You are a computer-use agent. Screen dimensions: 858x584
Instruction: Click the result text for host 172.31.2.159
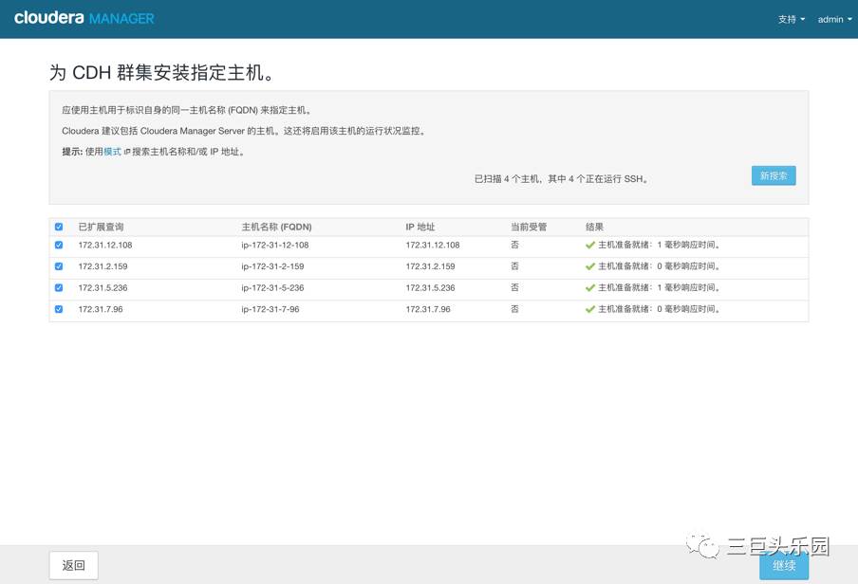click(659, 266)
